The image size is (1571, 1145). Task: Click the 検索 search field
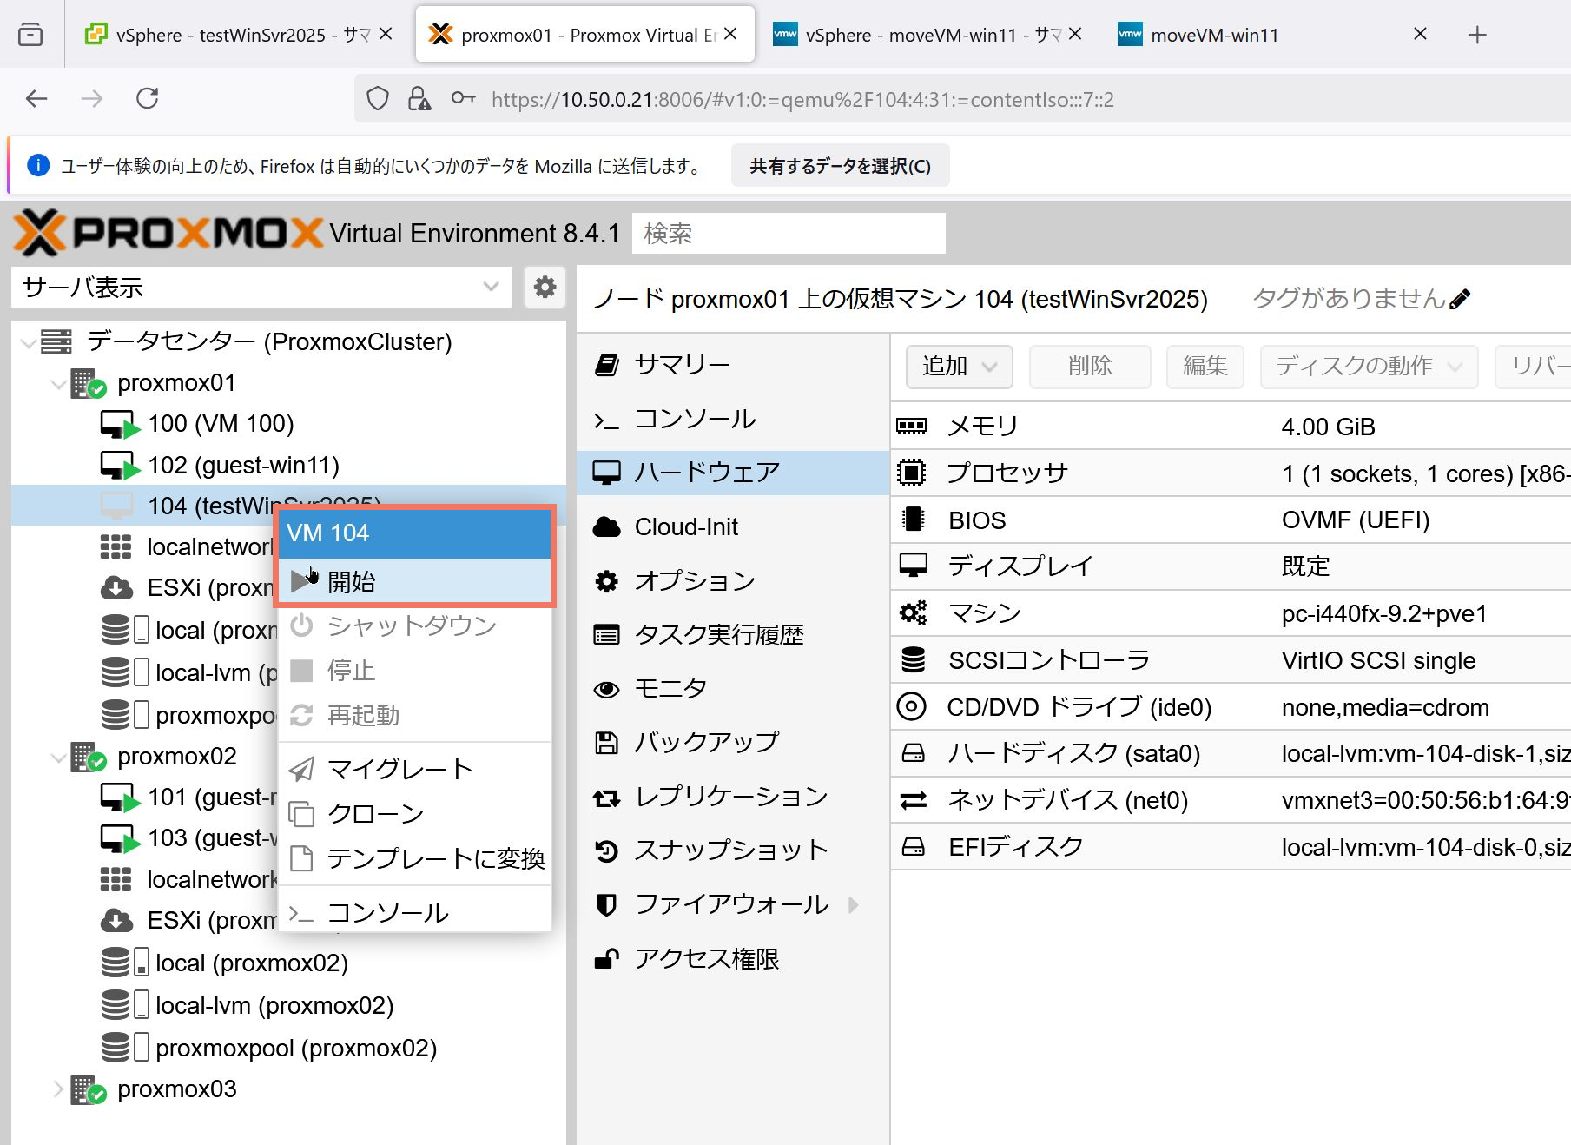pos(788,234)
